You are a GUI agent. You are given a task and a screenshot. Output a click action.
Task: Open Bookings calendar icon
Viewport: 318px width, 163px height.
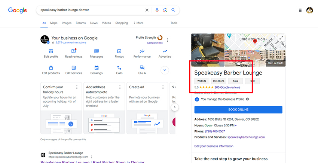pyautogui.click(x=97, y=68)
